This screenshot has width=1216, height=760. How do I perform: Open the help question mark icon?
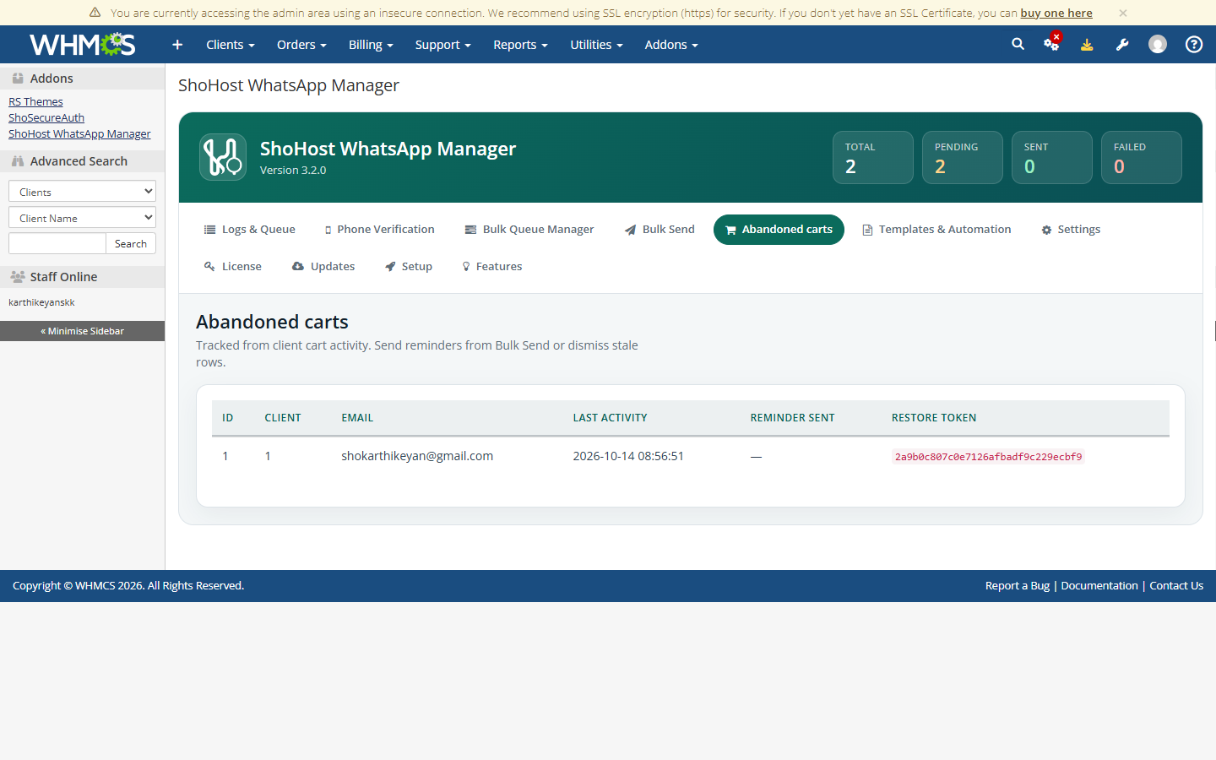click(x=1194, y=44)
